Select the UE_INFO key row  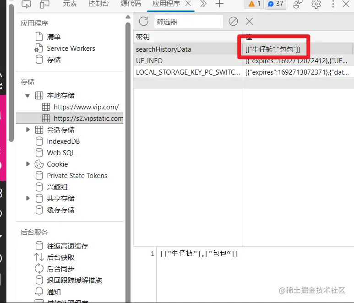(x=188, y=61)
